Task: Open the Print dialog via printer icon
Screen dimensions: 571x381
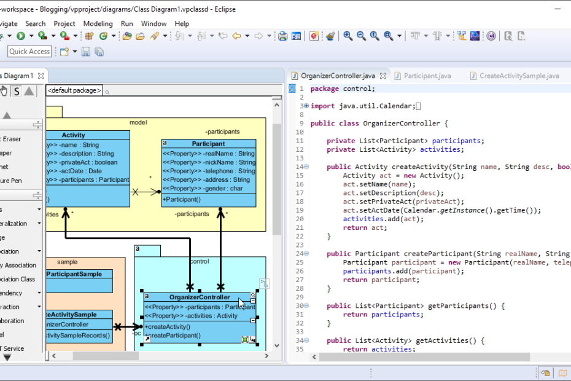Action: pyautogui.click(x=284, y=36)
